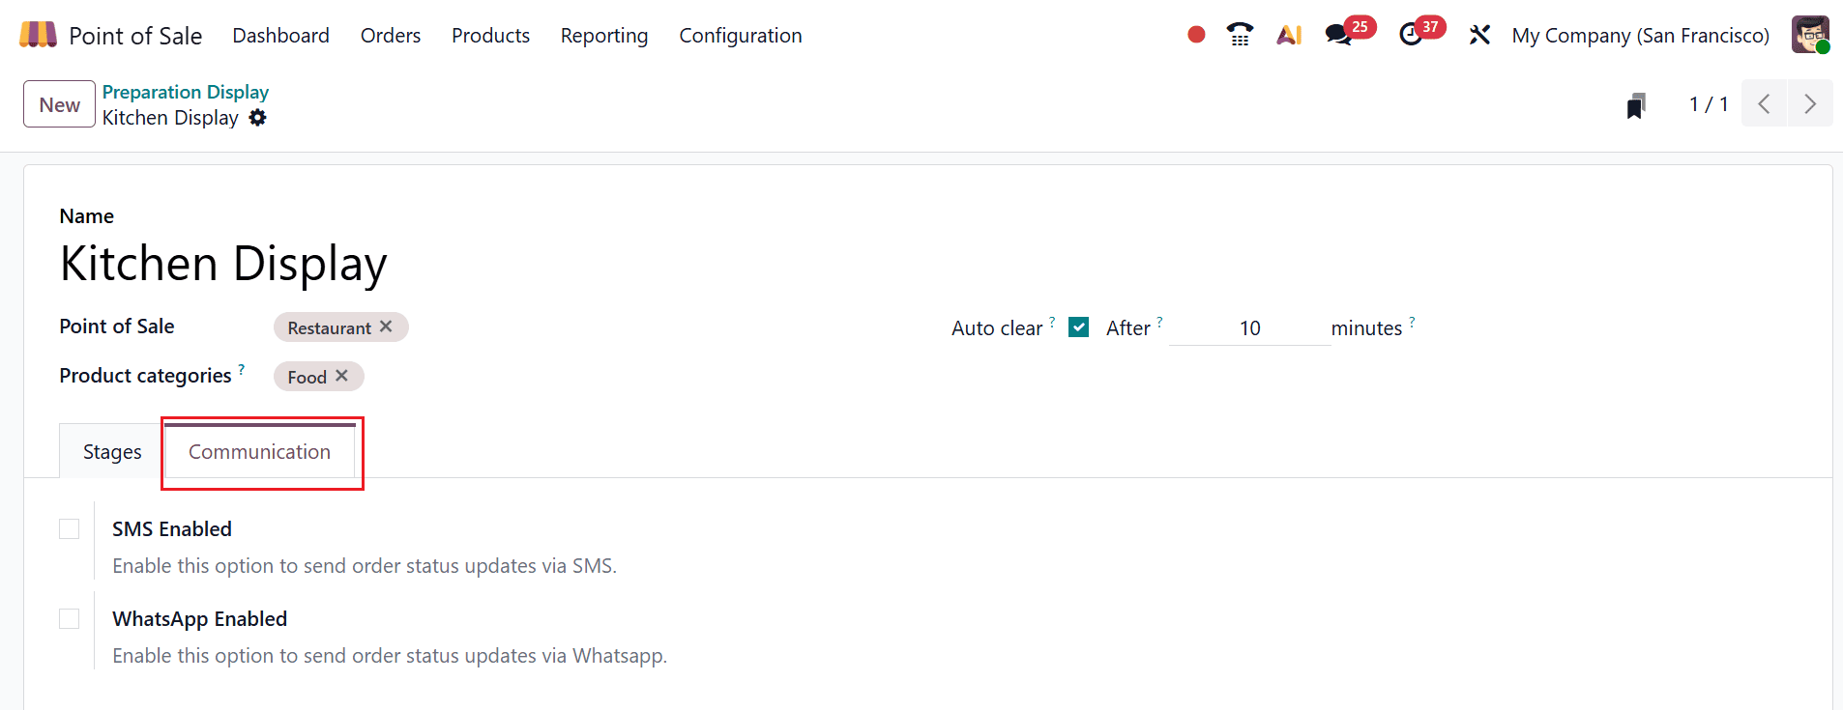This screenshot has height=710, width=1843.
Task: Open the Products menu
Action: point(490,36)
